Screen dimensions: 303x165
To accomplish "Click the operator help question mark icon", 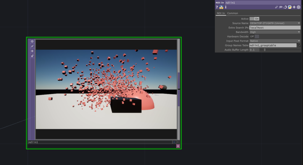I will click(x=217, y=7).
